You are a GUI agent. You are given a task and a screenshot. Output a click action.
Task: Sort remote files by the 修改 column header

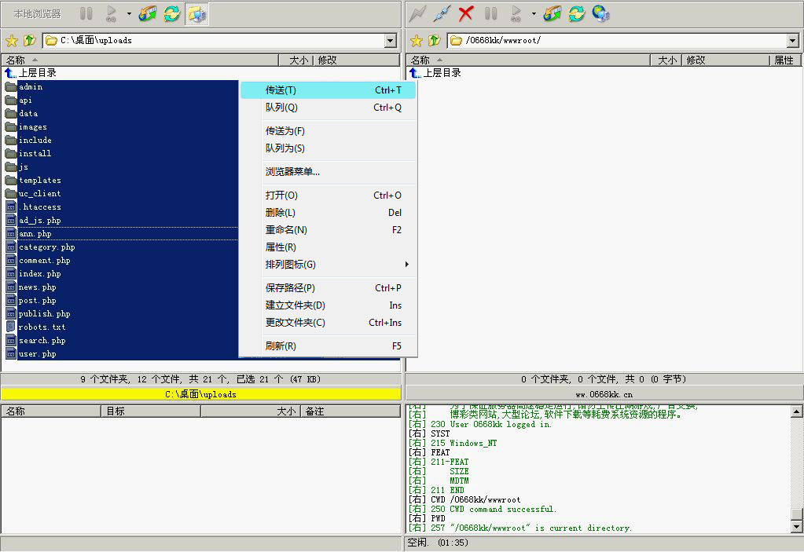(725, 60)
